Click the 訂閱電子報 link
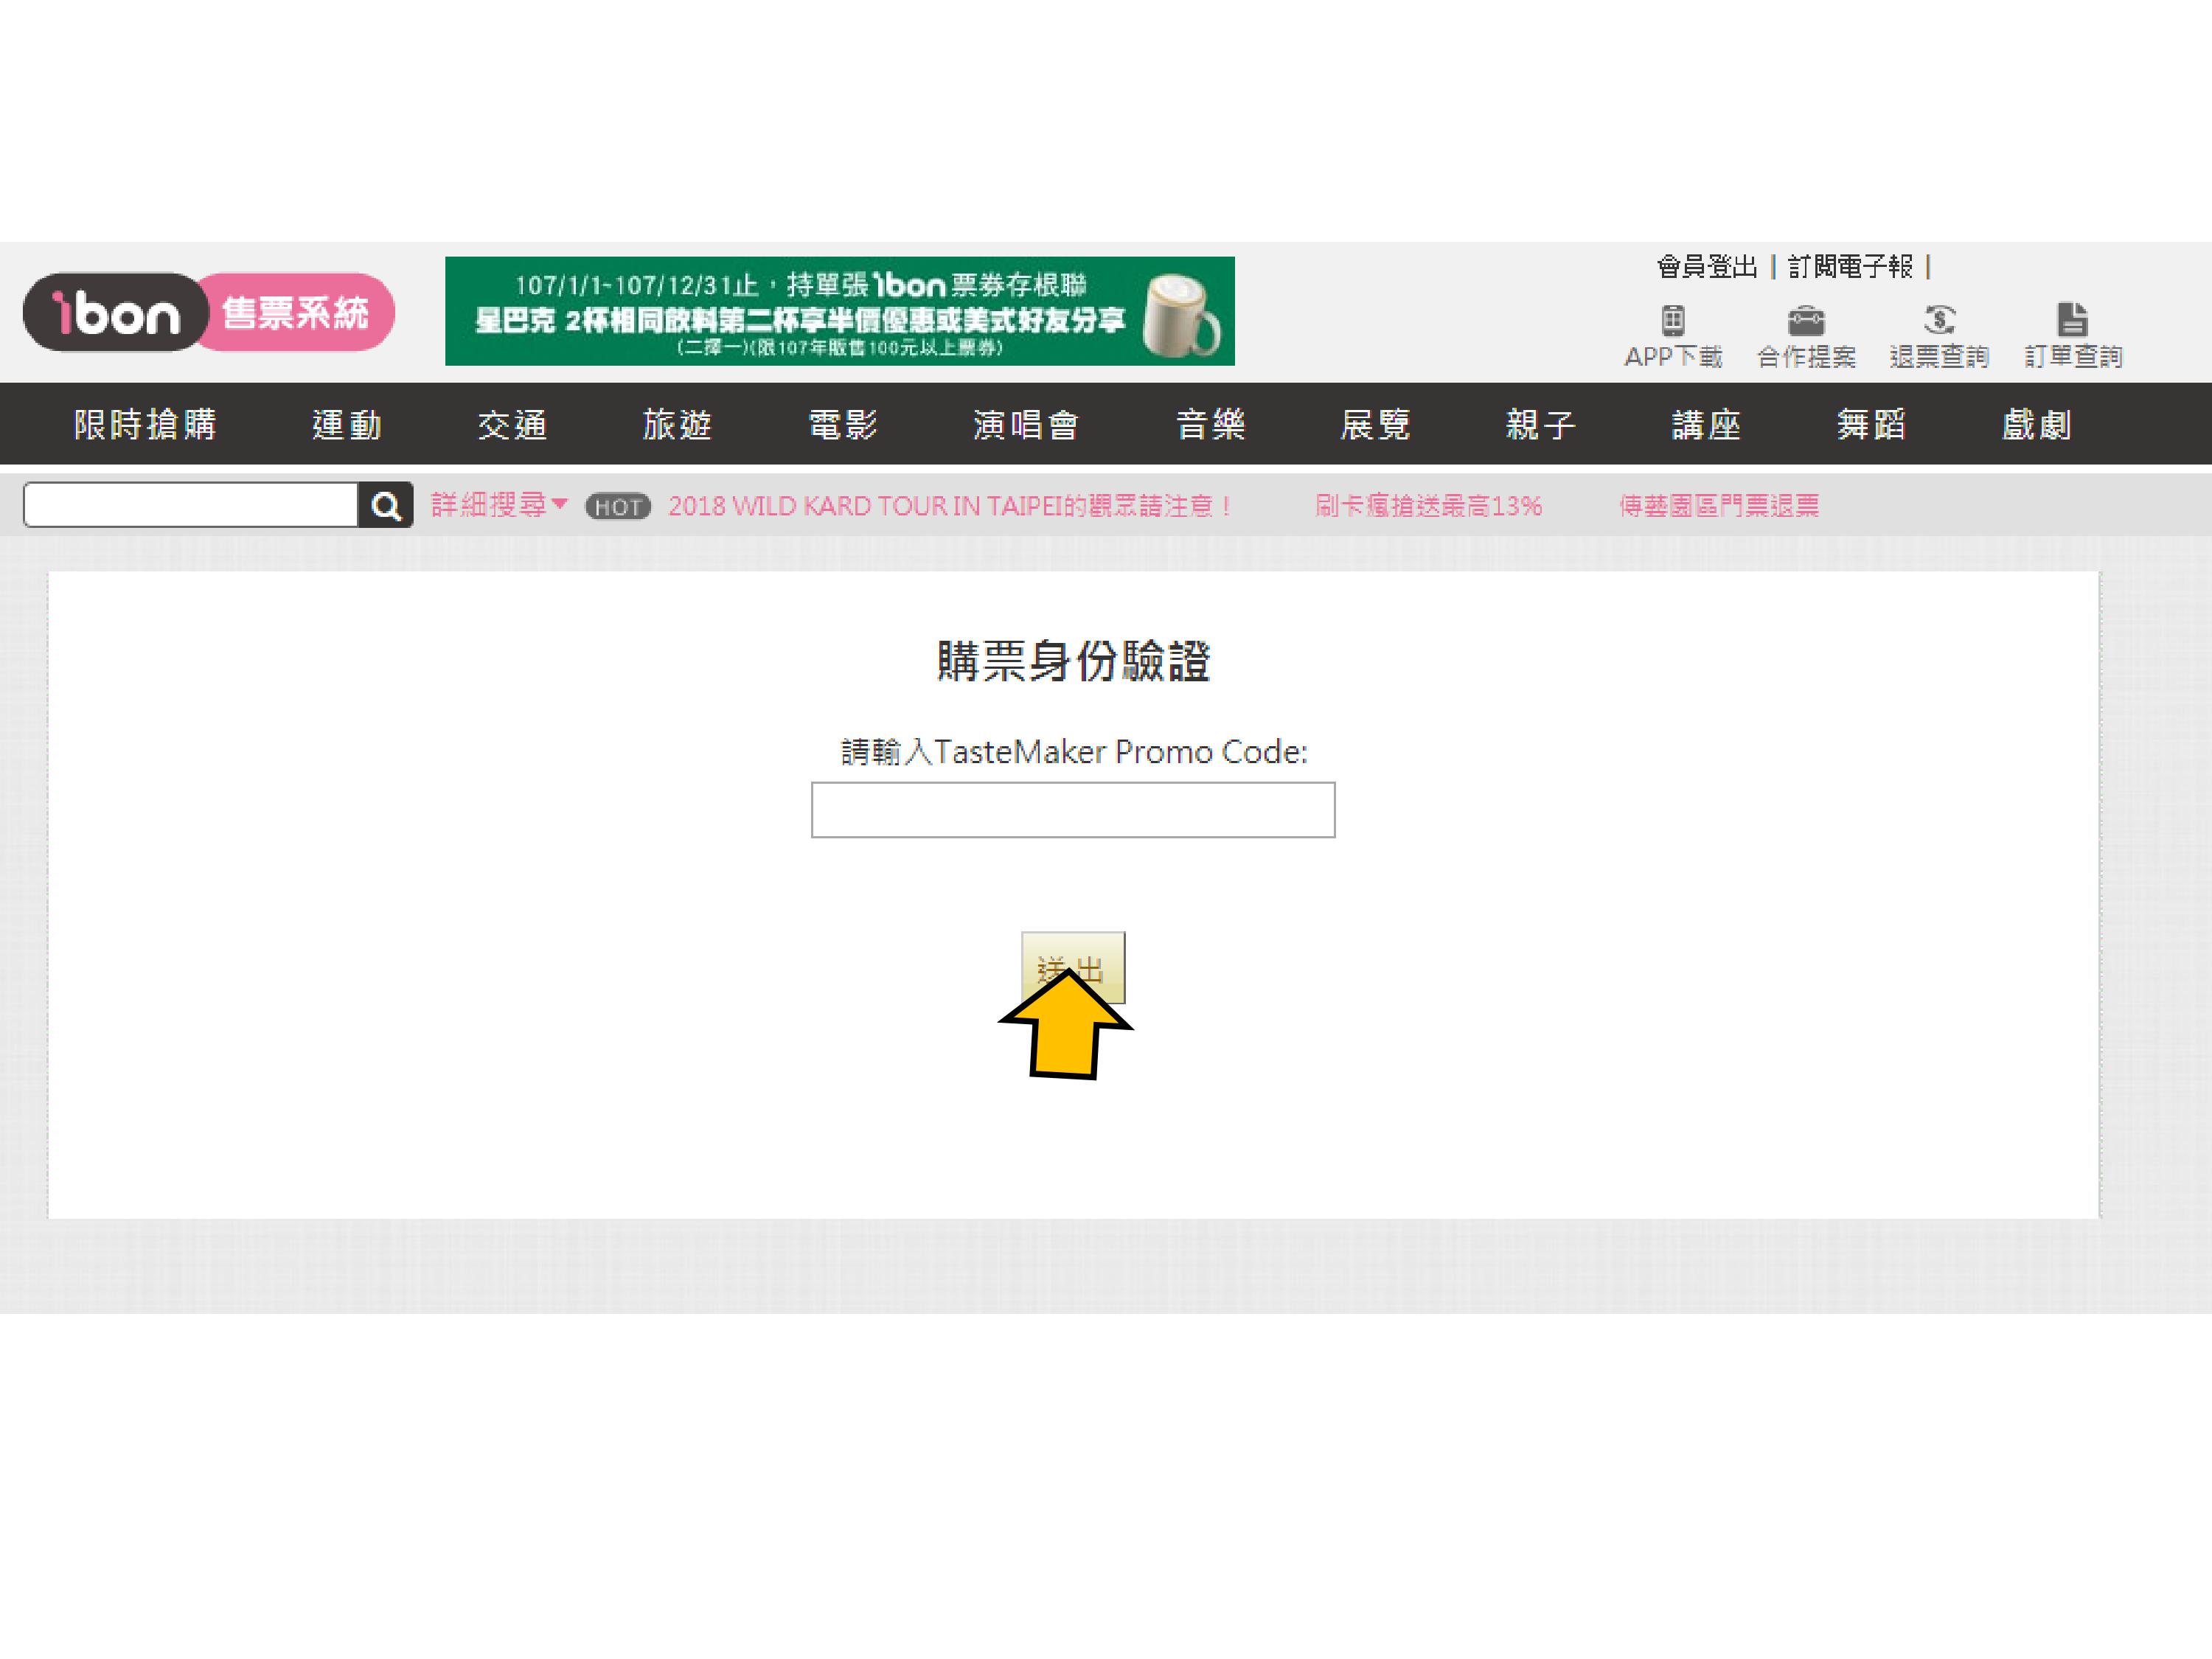2212x1659 pixels. click(1850, 267)
